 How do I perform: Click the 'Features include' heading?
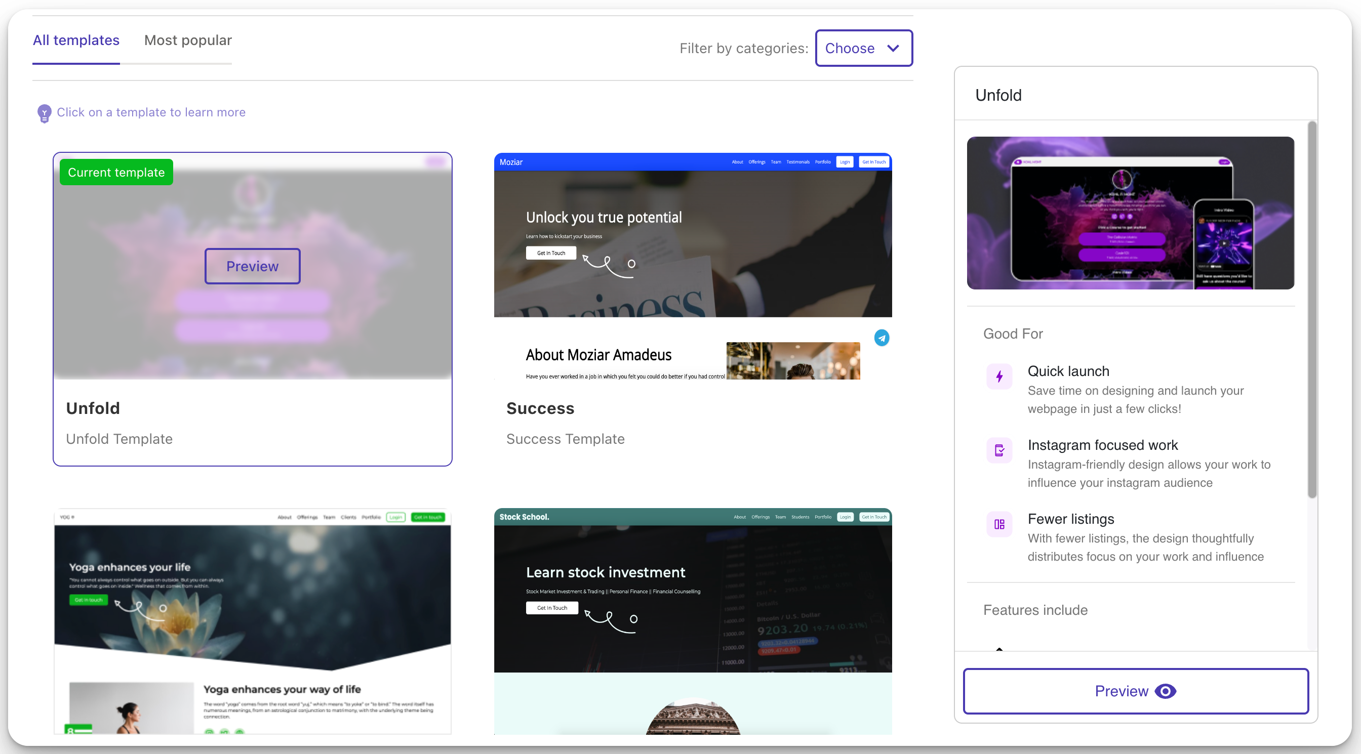1035,610
